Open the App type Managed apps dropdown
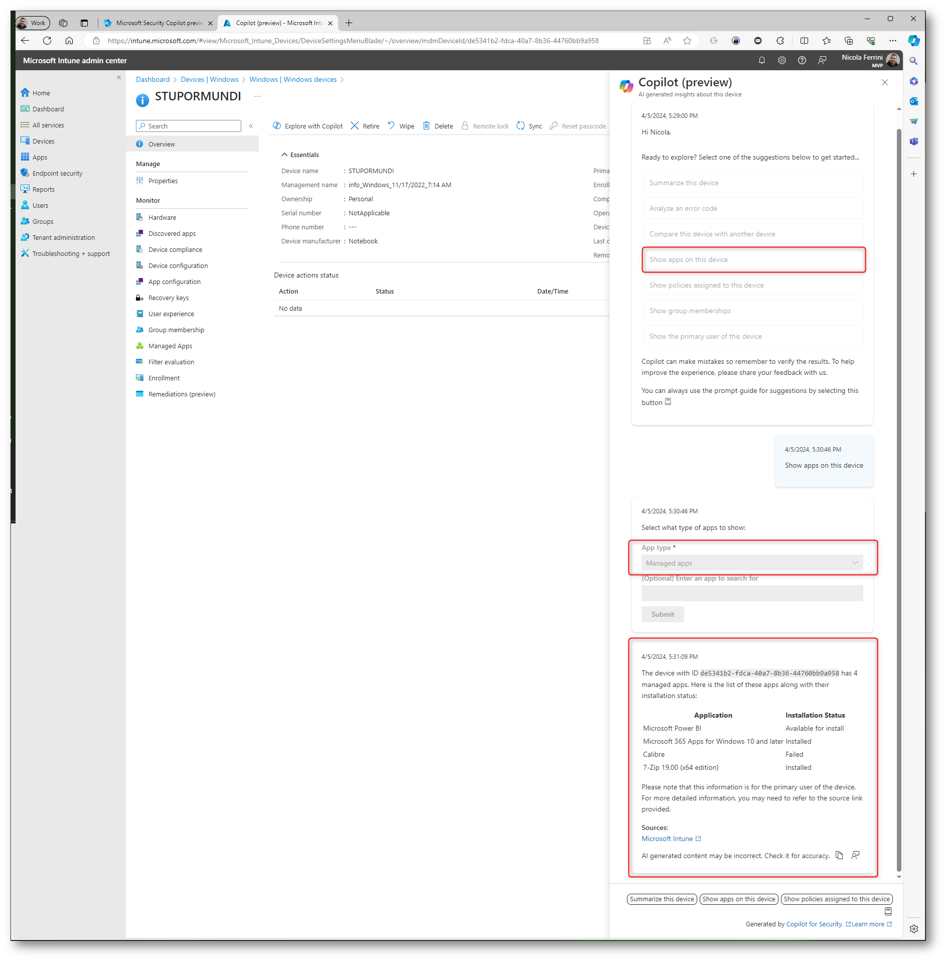Viewport: 947px width, 962px height. [x=752, y=563]
